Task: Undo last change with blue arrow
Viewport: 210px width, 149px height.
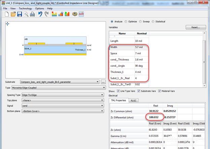Action: pyautogui.click(x=40, y=14)
